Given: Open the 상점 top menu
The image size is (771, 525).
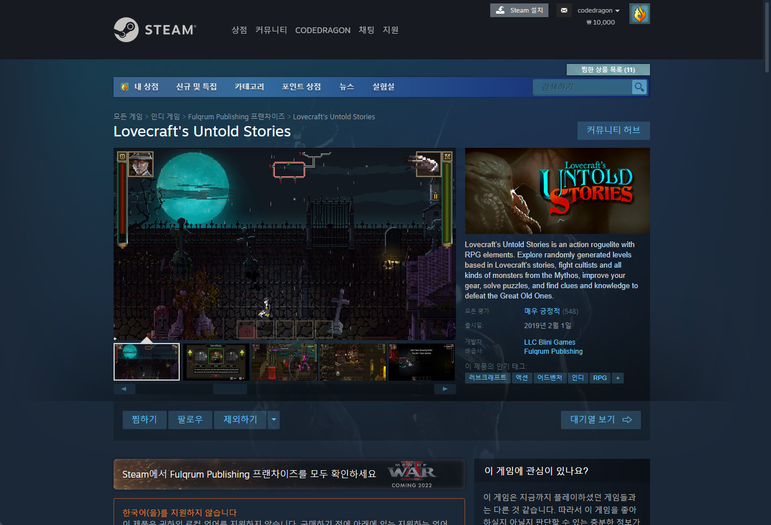Looking at the screenshot, I should coord(239,30).
